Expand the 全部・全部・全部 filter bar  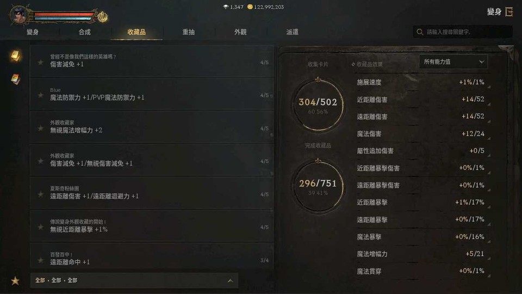[134, 281]
